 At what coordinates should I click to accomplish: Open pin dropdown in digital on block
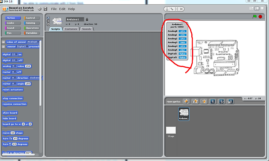click(15, 54)
